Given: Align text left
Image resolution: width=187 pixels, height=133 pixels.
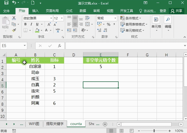Looking at the screenshot, I should tap(69, 24).
